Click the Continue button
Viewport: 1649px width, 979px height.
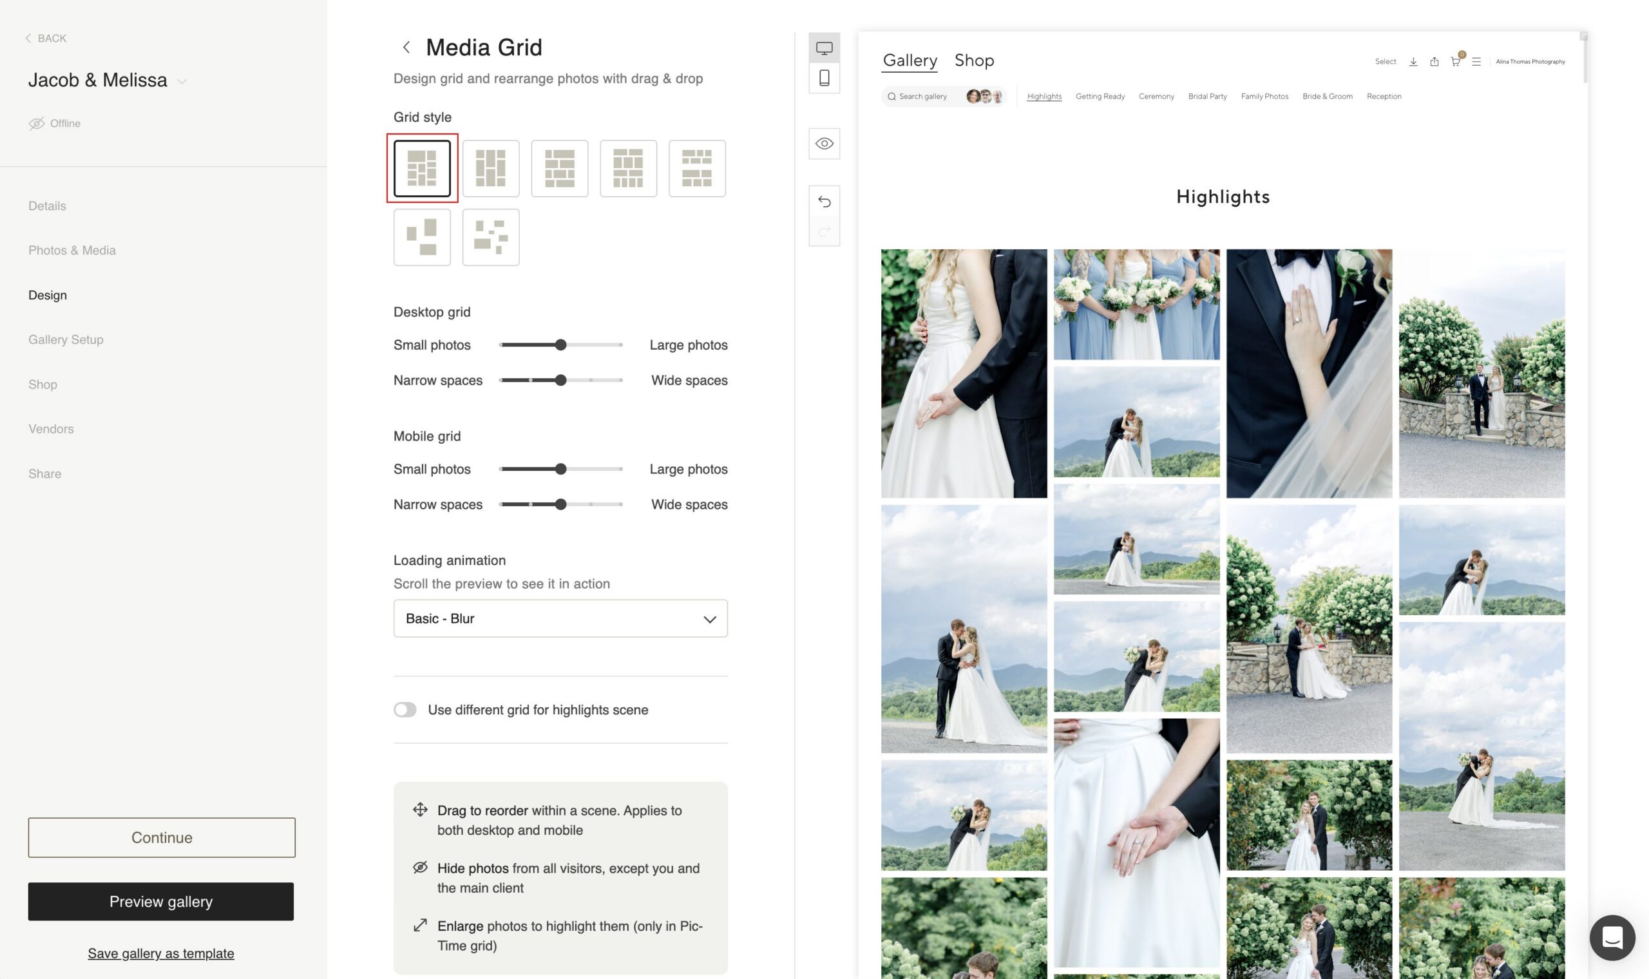click(162, 838)
